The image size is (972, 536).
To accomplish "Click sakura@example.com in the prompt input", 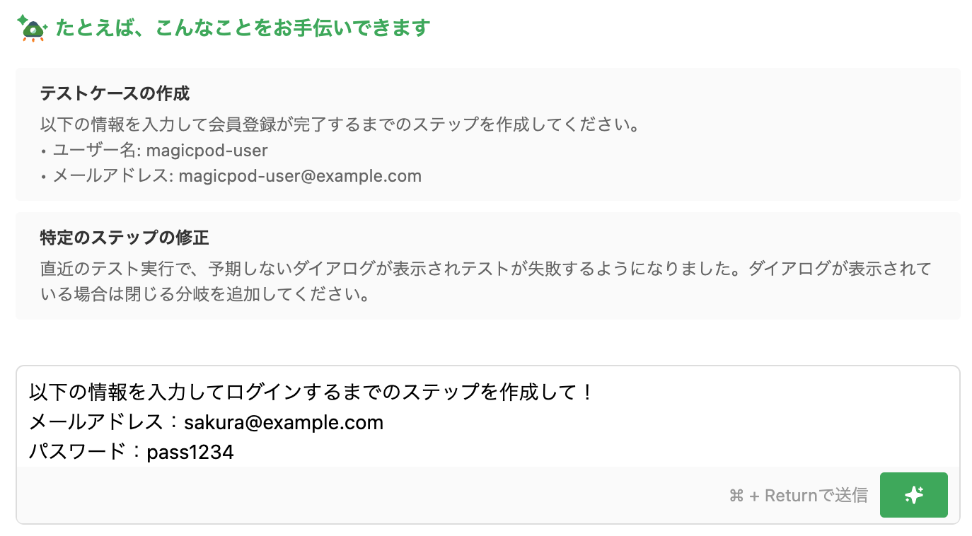I will point(284,423).
